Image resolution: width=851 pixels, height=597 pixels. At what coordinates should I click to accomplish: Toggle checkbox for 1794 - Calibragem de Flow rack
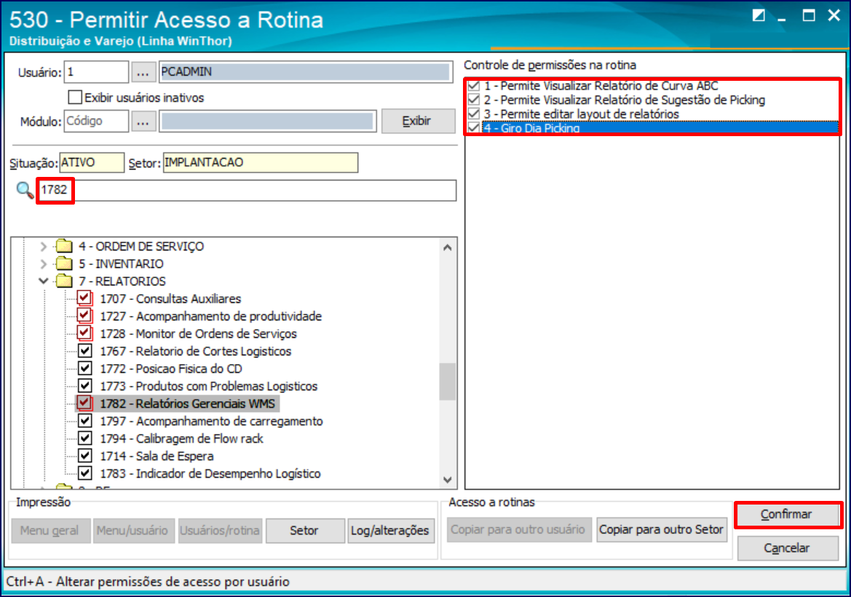pos(84,438)
